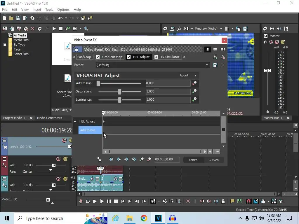Image resolution: width=299 pixels, height=224 pixels.
Task: Stop playback in the transport bar
Action: pyautogui.click(x=116, y=201)
